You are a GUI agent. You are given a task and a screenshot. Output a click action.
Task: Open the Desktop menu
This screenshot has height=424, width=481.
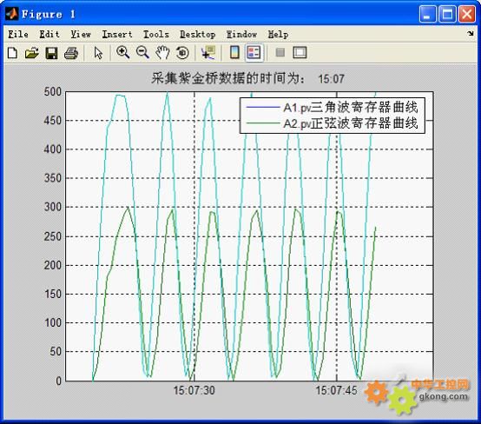198,34
